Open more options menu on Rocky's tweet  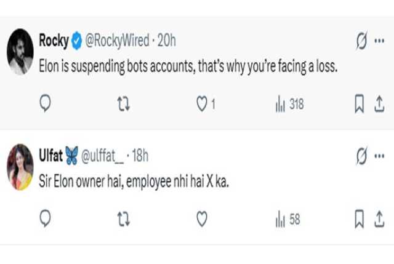pyautogui.click(x=379, y=42)
